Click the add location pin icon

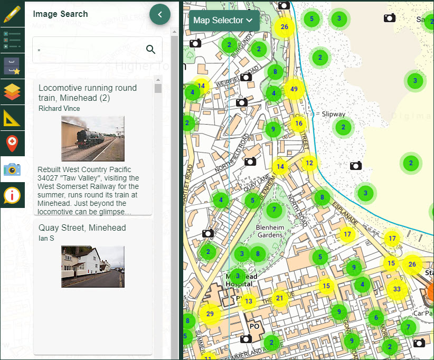click(x=12, y=143)
